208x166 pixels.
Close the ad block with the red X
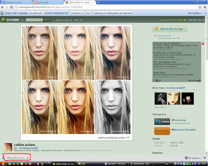tap(203, 43)
